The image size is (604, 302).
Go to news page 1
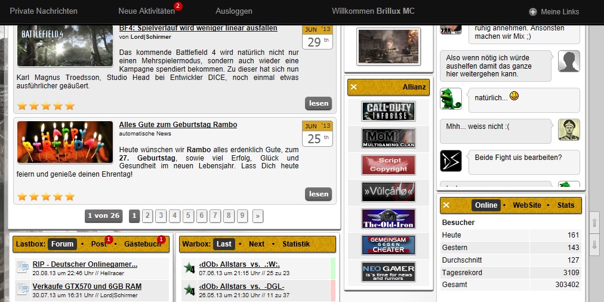(134, 215)
